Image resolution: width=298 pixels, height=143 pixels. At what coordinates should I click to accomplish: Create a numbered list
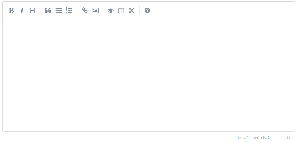(x=69, y=11)
